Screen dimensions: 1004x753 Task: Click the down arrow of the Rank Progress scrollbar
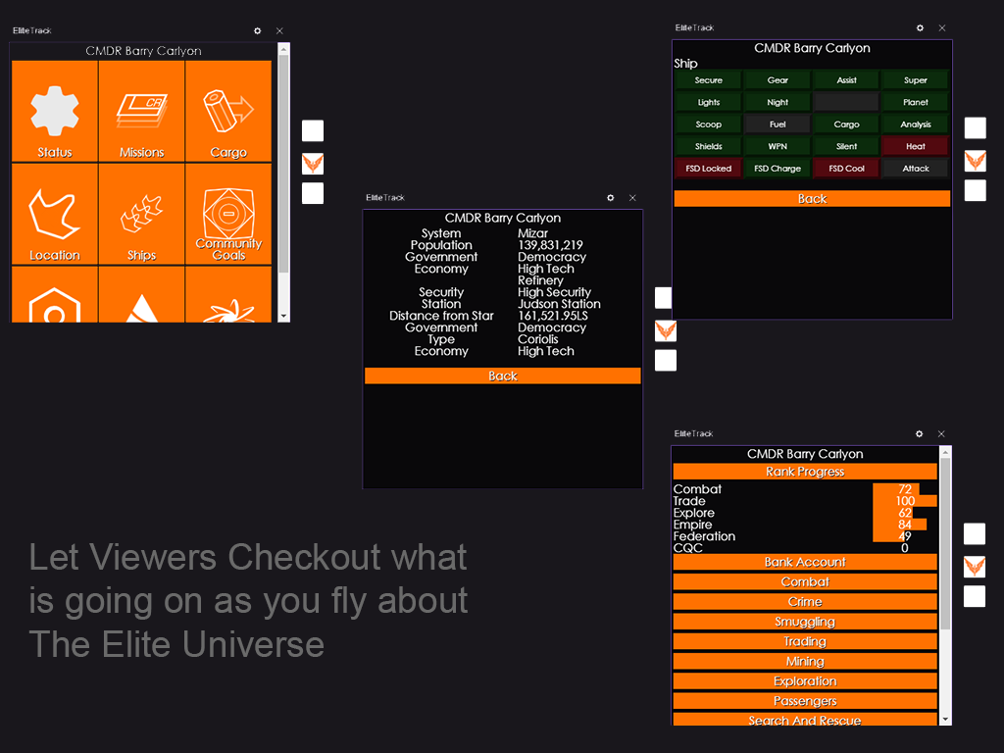click(945, 720)
